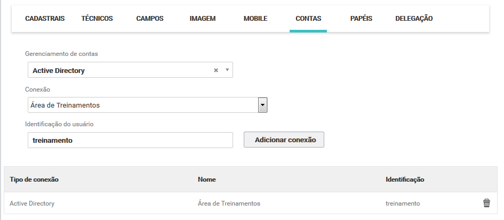
Task: Go to the CAMPOS tab
Action: tap(150, 18)
